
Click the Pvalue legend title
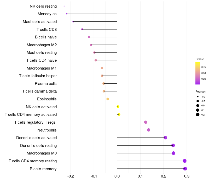pos(200,59)
